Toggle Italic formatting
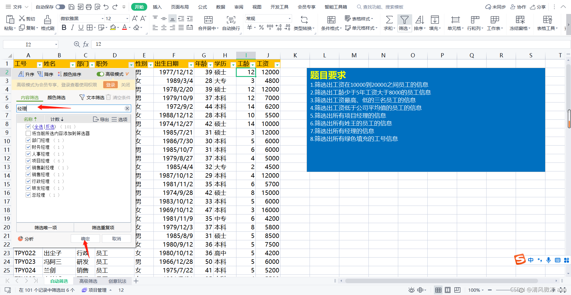 [x=72, y=28]
